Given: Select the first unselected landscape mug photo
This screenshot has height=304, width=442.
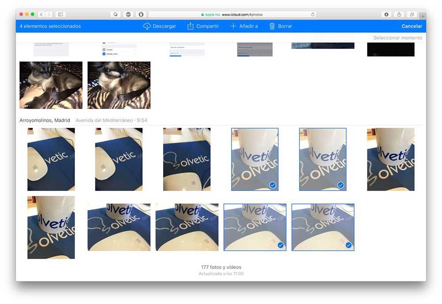Looking at the screenshot, I should coord(119,227).
